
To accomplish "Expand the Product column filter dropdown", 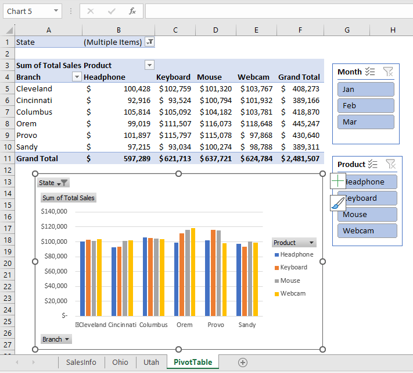I will 149,65.
